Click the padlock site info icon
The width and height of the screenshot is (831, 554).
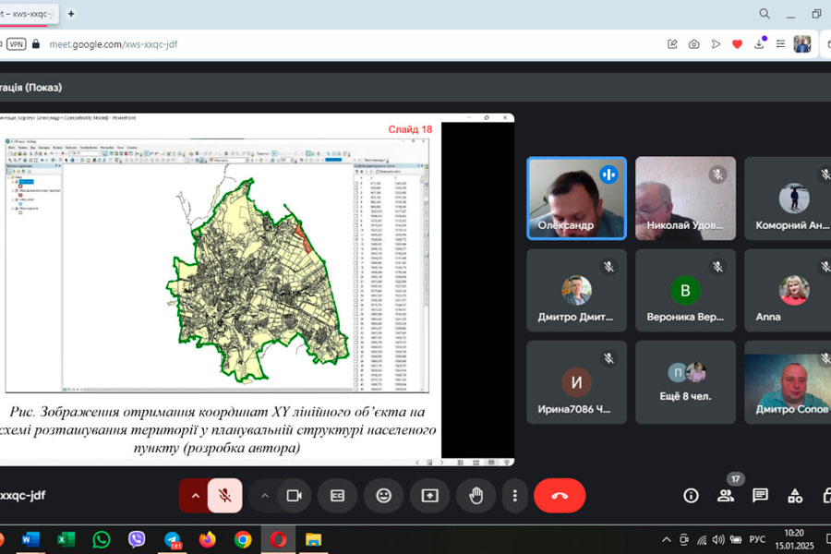(36, 44)
